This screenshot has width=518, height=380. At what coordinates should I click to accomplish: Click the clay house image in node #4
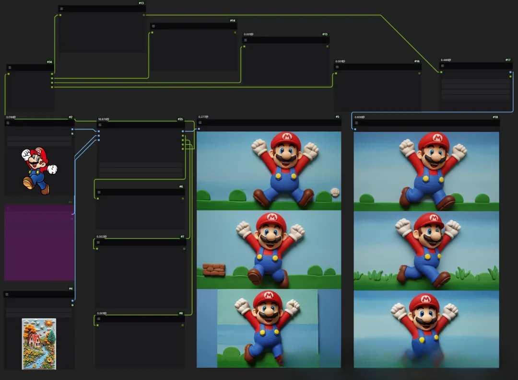point(39,344)
